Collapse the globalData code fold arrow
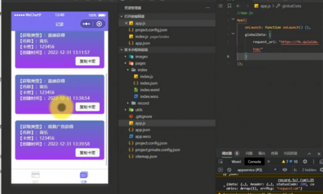The width and height of the screenshot is (323, 194). point(233,34)
